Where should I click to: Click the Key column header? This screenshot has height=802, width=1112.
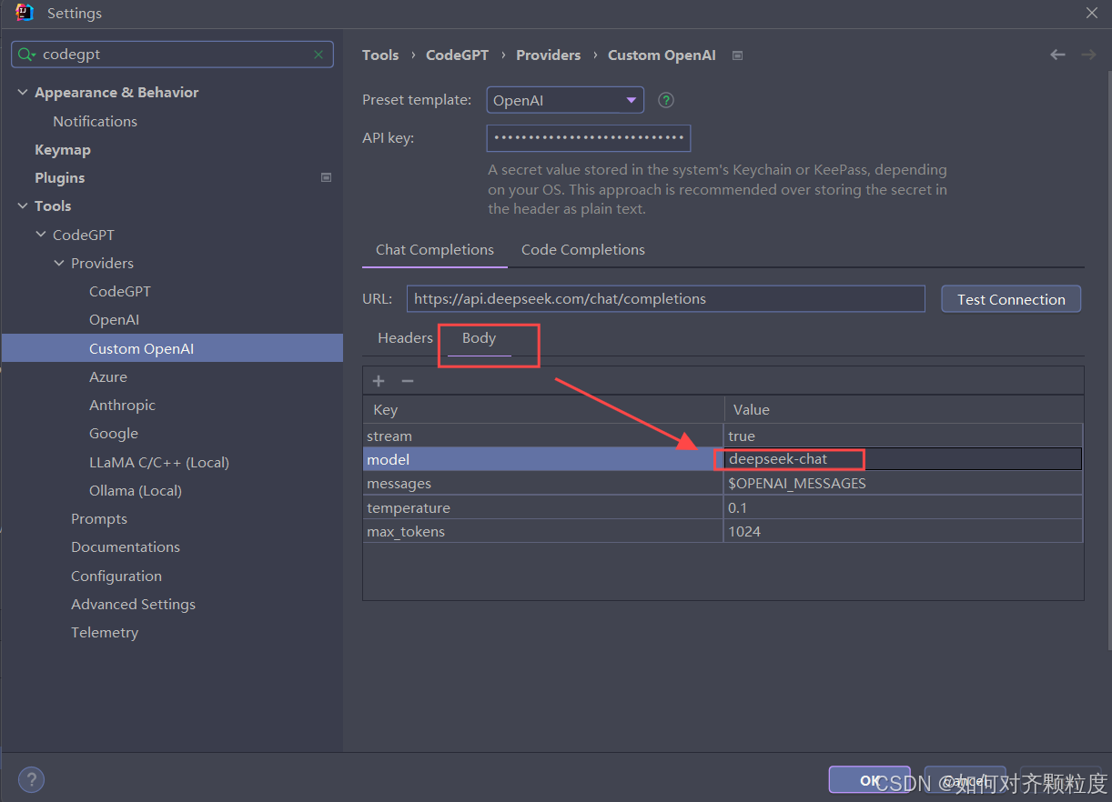(x=542, y=410)
